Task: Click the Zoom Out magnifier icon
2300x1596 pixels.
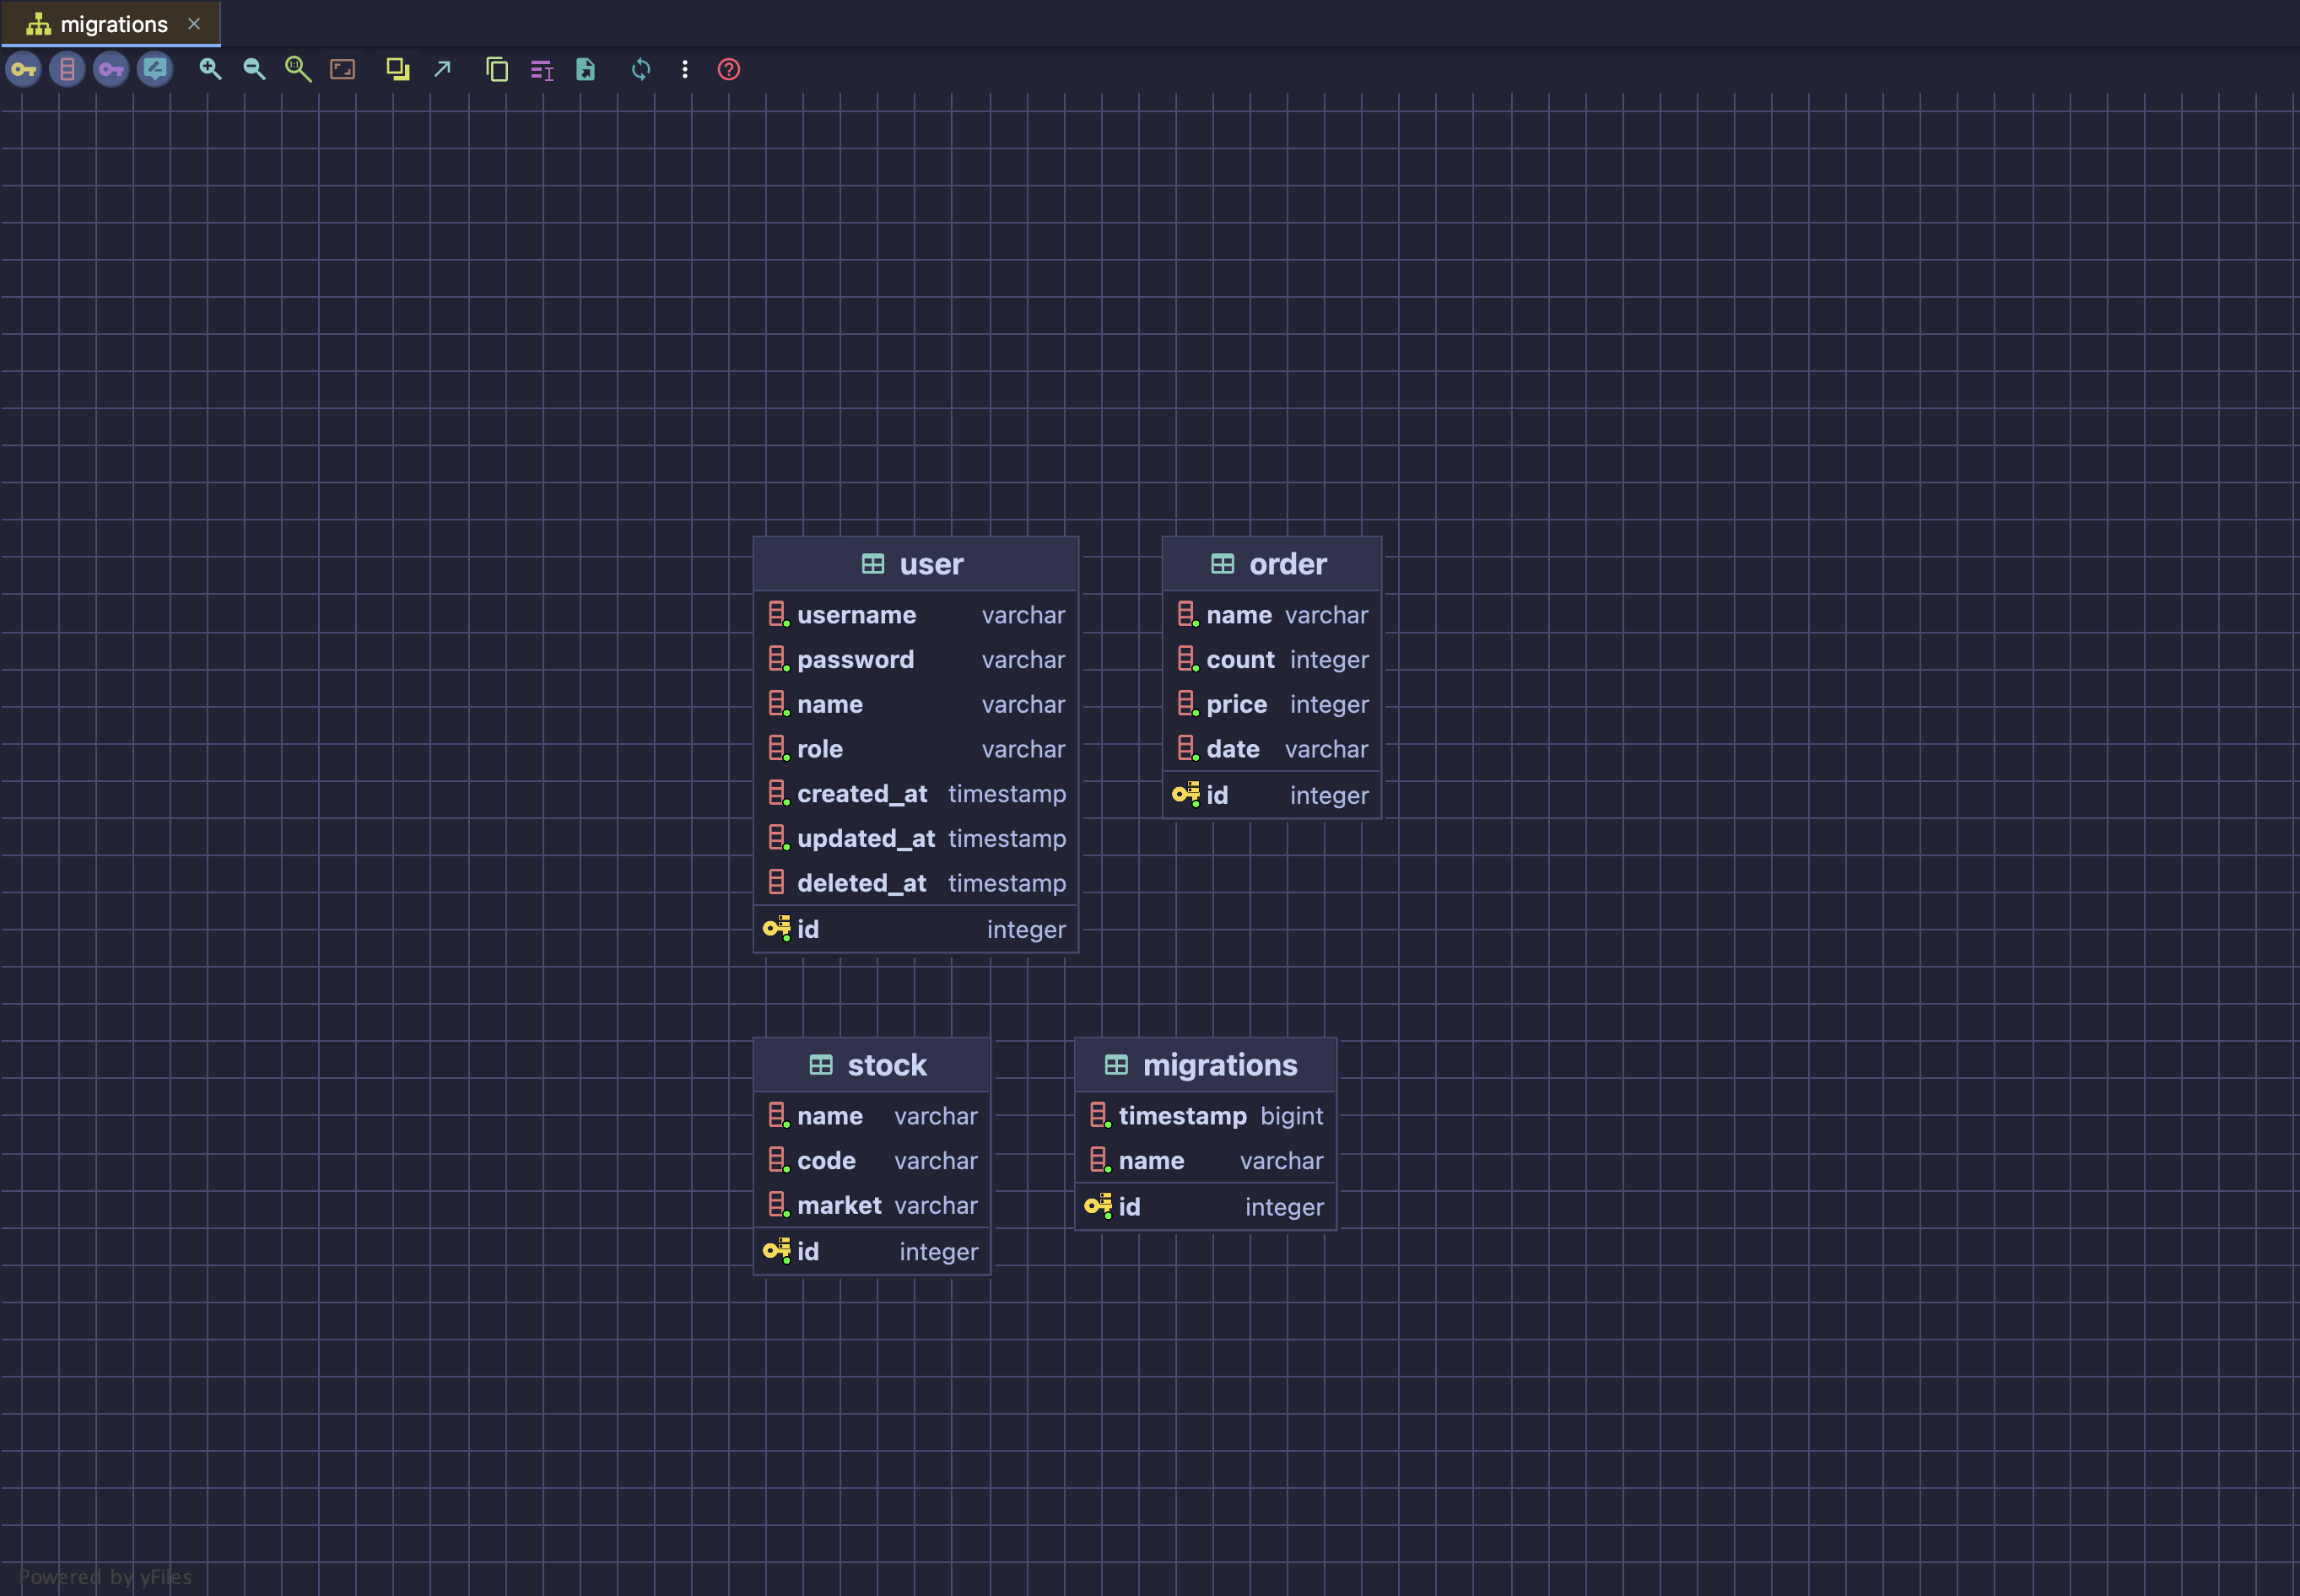Action: coord(254,69)
